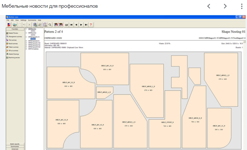The width and height of the screenshot is (247, 150).
Task: Open Nested Preview from sidebar
Action: click(12, 33)
